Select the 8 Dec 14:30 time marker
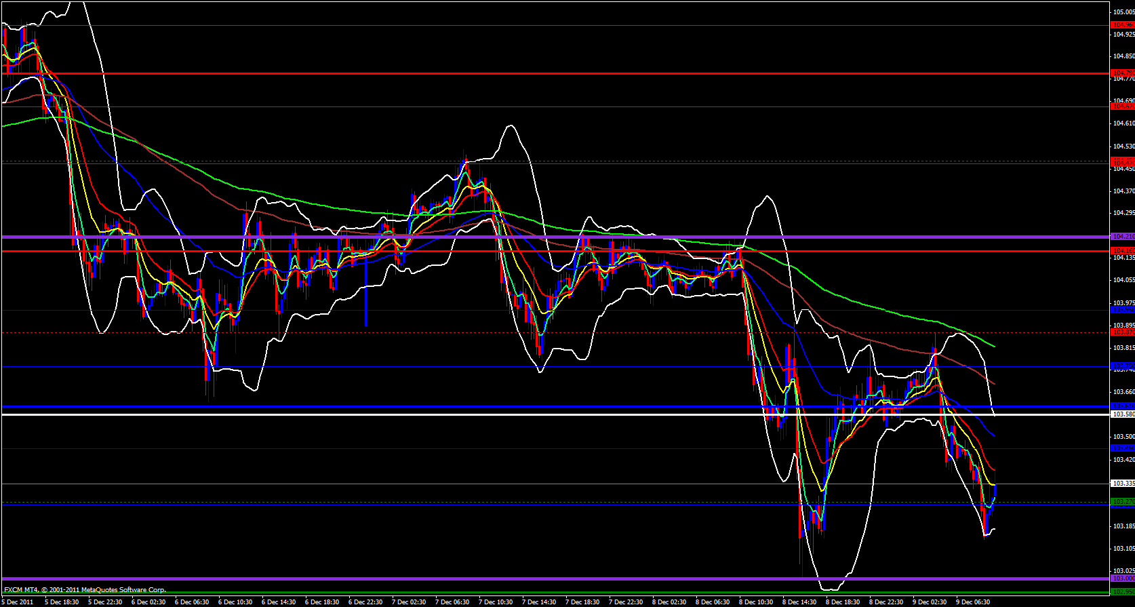Image resolution: width=1135 pixels, height=607 pixels. (x=799, y=602)
